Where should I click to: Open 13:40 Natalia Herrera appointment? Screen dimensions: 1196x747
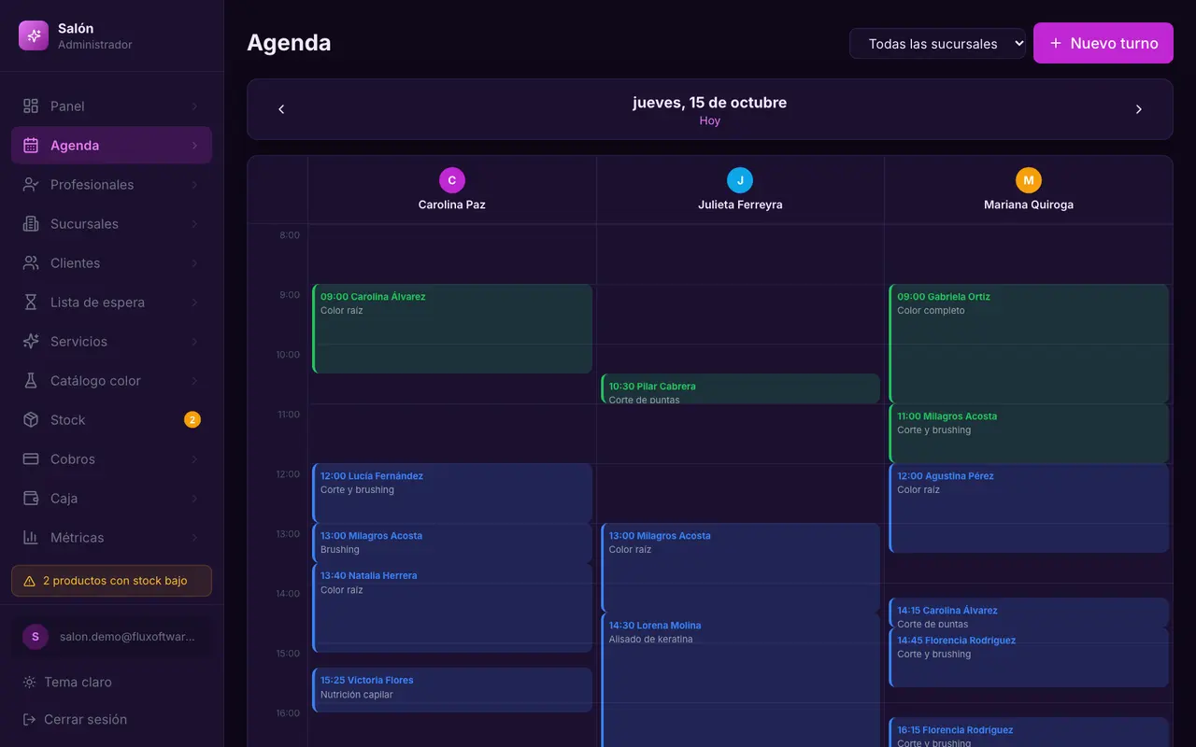(452, 608)
